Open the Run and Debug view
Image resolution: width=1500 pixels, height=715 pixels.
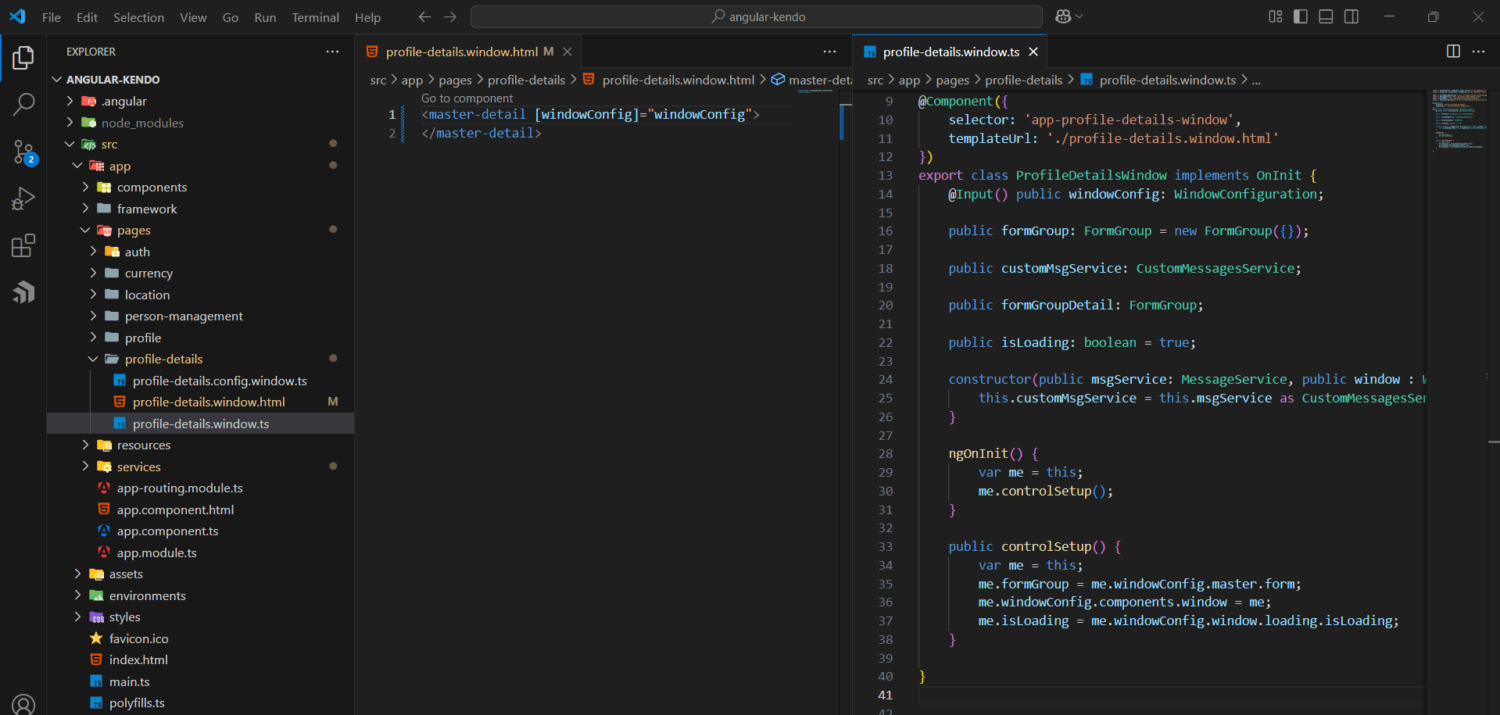(23, 198)
